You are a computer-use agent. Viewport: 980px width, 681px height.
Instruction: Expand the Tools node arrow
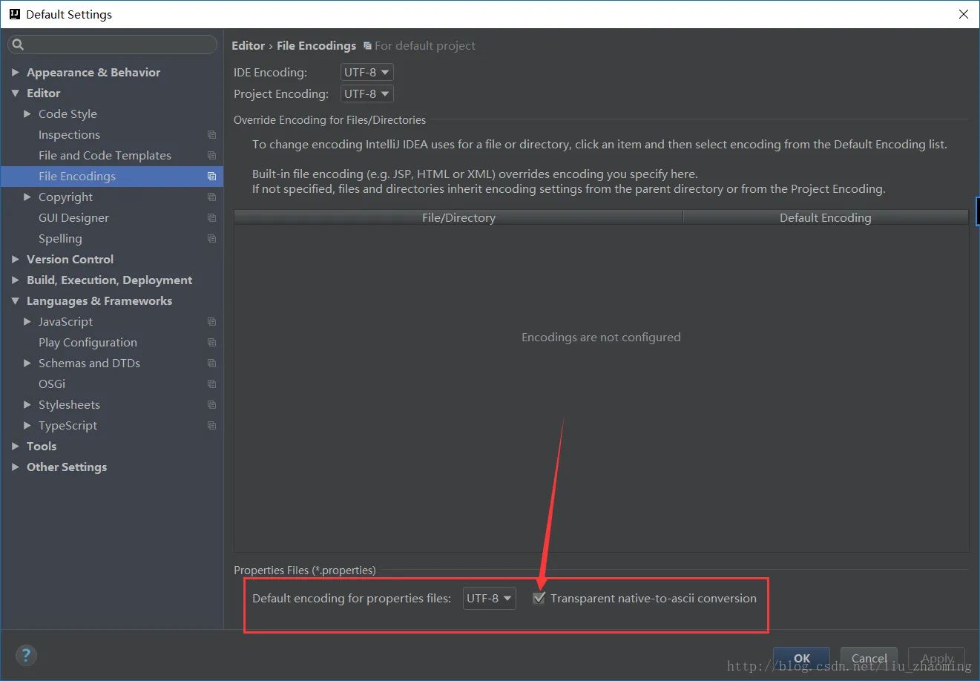(x=15, y=447)
